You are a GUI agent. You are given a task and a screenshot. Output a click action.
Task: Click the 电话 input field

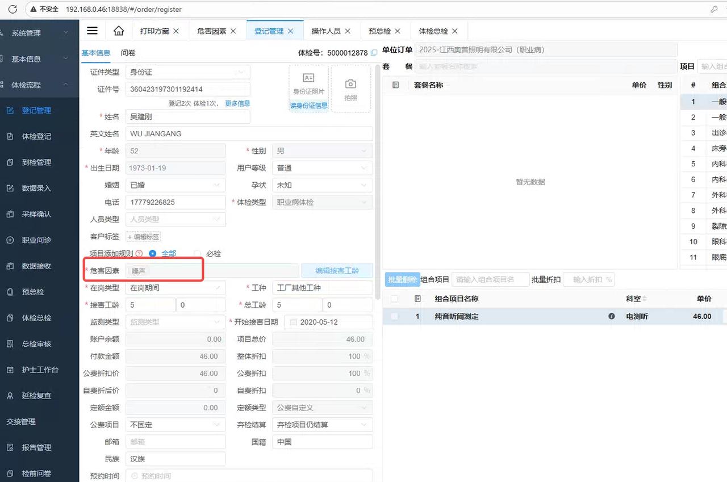(x=175, y=202)
